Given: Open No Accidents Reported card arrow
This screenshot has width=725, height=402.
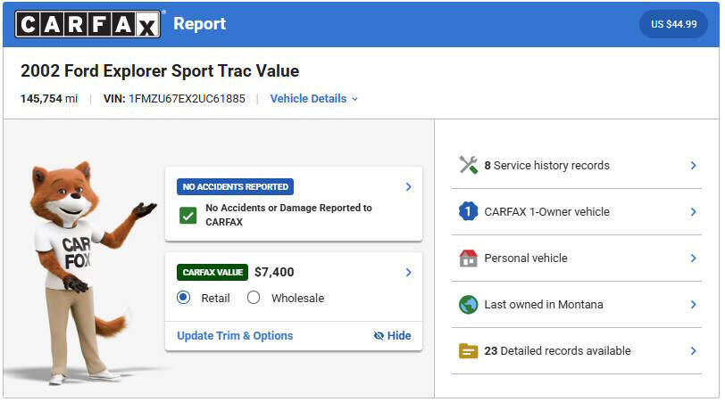Looking at the screenshot, I should coord(408,187).
